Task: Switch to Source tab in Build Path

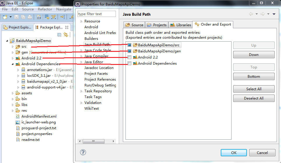Action: tap(135, 25)
